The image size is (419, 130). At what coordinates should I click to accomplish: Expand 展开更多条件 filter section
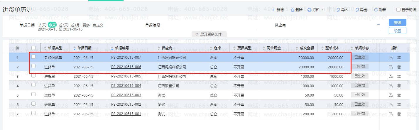[209, 34]
